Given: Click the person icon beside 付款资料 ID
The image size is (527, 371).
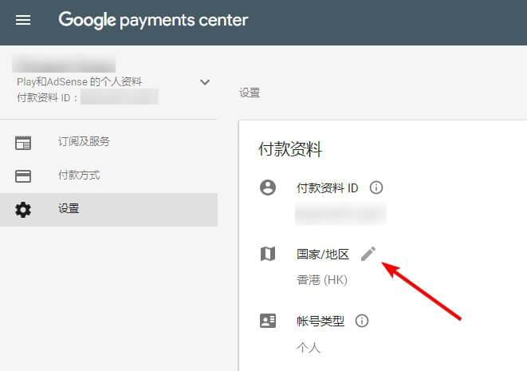Looking at the screenshot, I should (268, 187).
